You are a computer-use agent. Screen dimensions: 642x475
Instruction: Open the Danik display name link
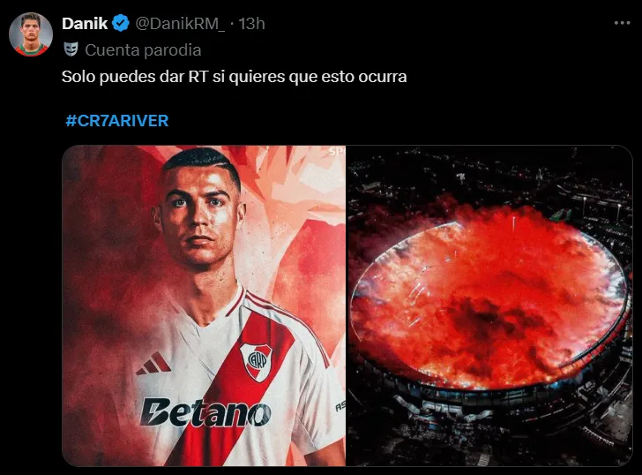click(x=85, y=23)
